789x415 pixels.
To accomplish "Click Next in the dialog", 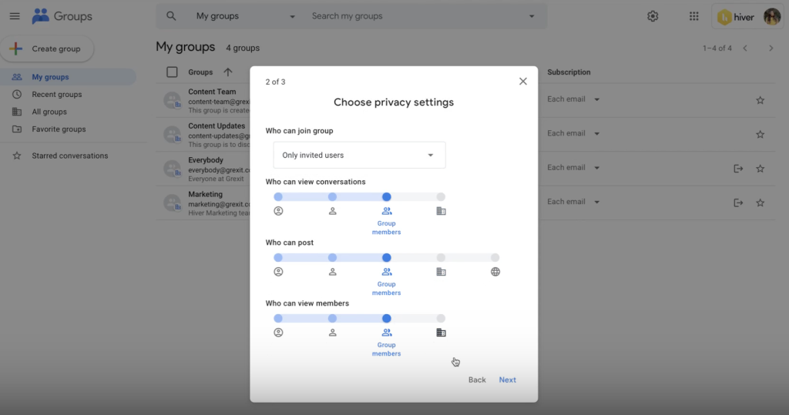I will (x=507, y=380).
